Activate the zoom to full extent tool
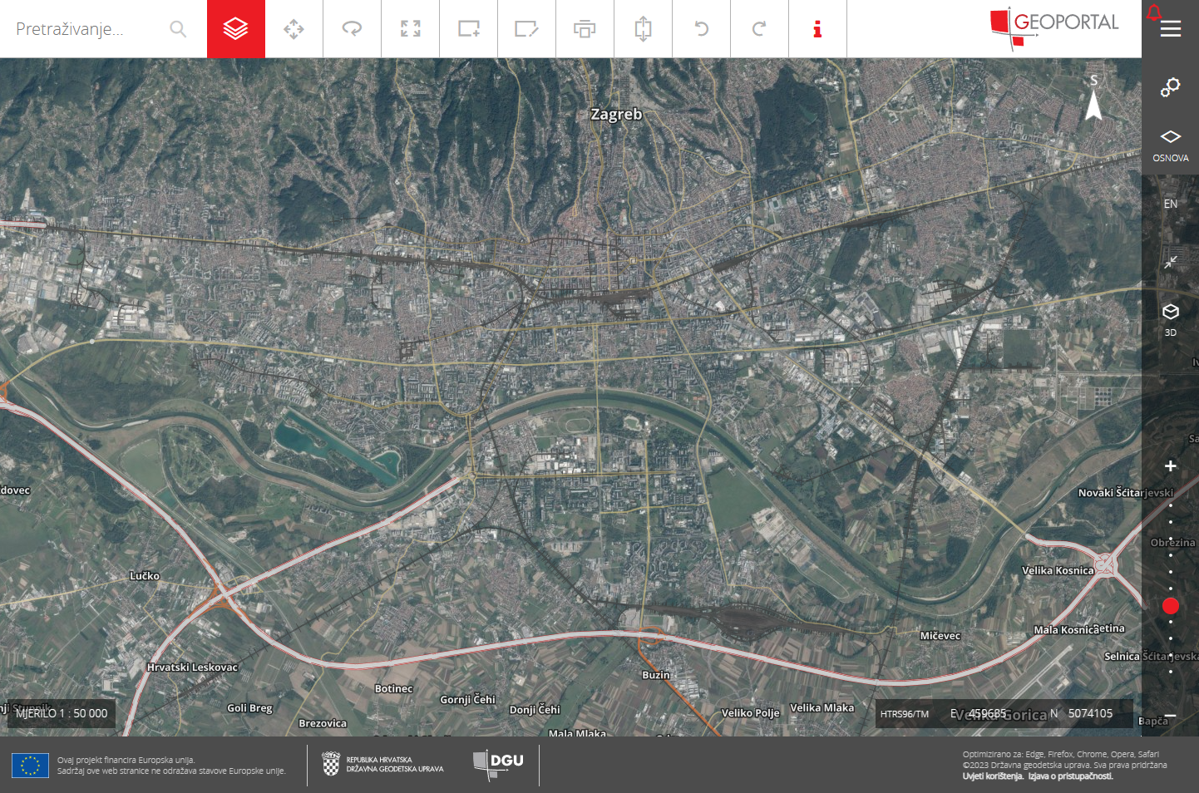The height and width of the screenshot is (793, 1199). (410, 29)
